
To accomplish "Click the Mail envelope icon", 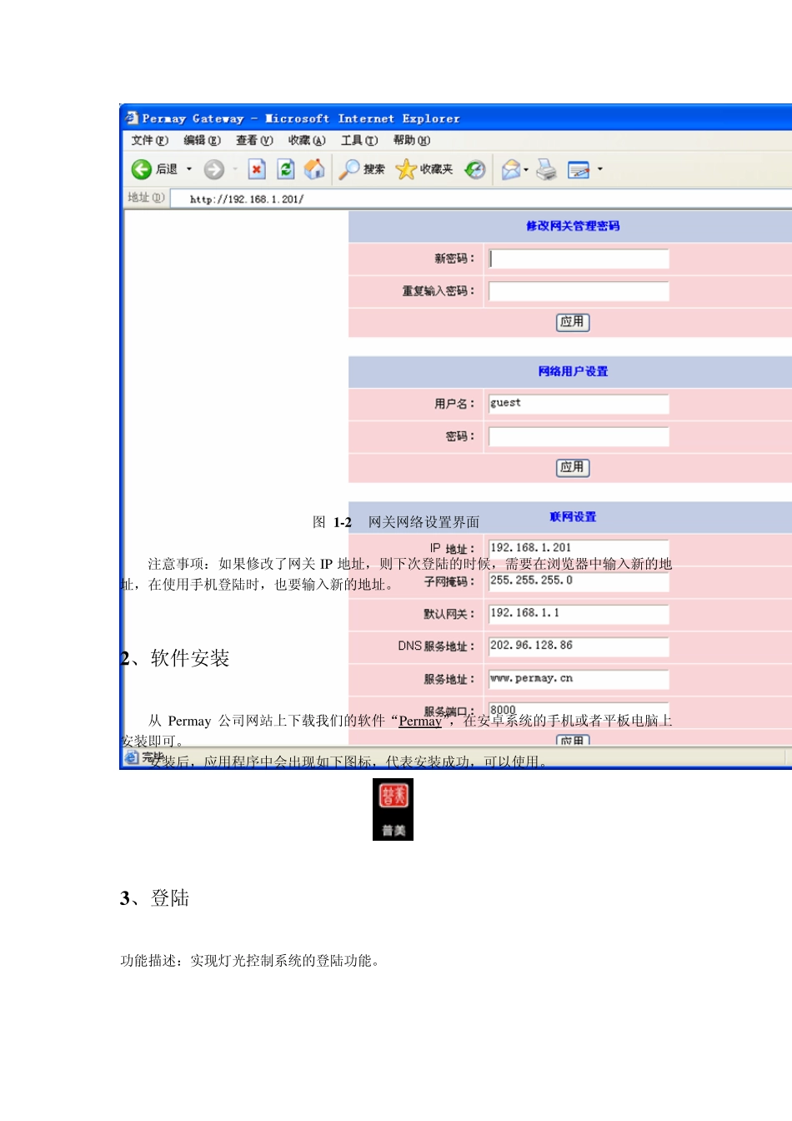I will (x=510, y=169).
